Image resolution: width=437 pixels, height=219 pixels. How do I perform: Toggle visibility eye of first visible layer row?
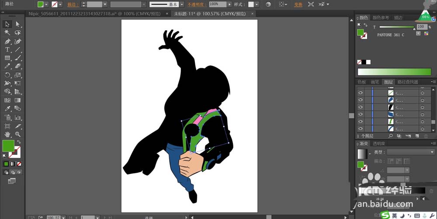tap(361, 93)
